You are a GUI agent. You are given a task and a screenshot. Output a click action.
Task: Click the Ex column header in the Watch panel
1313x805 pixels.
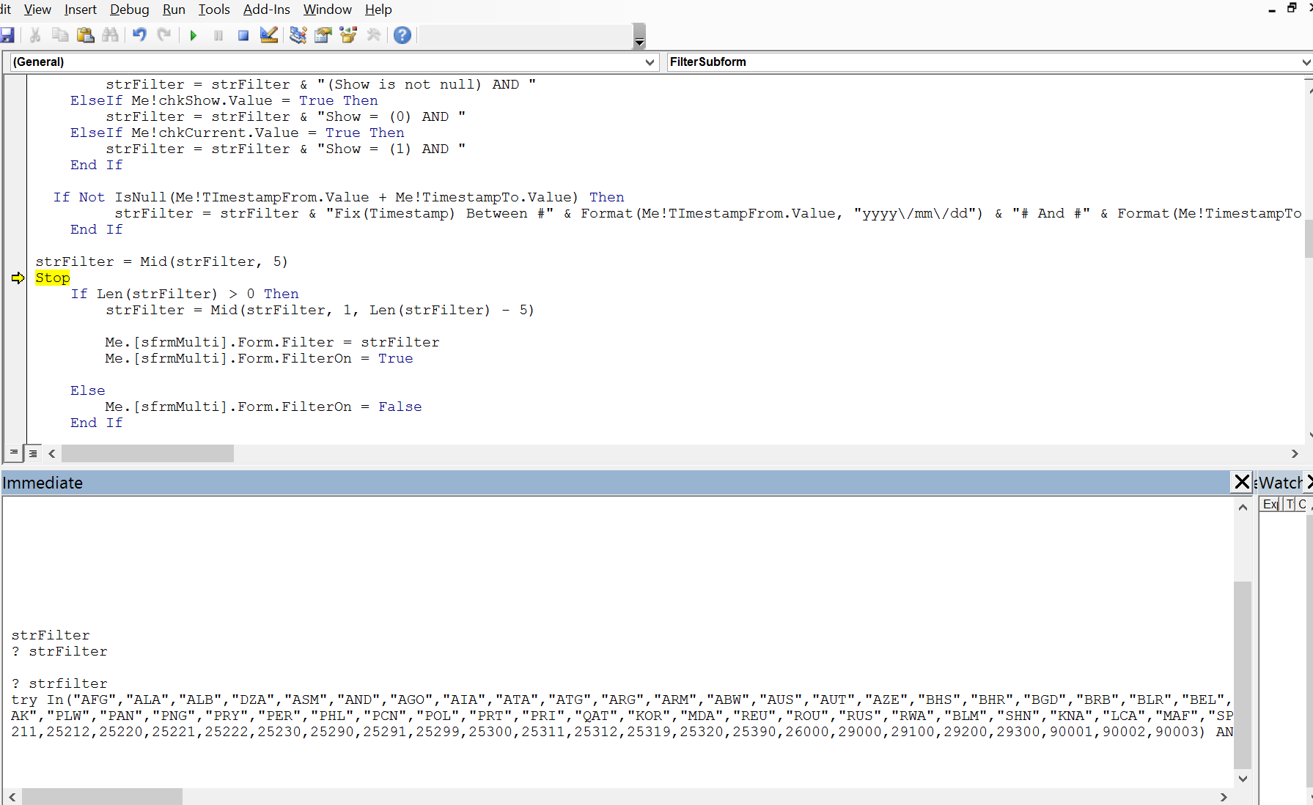pyautogui.click(x=1269, y=504)
